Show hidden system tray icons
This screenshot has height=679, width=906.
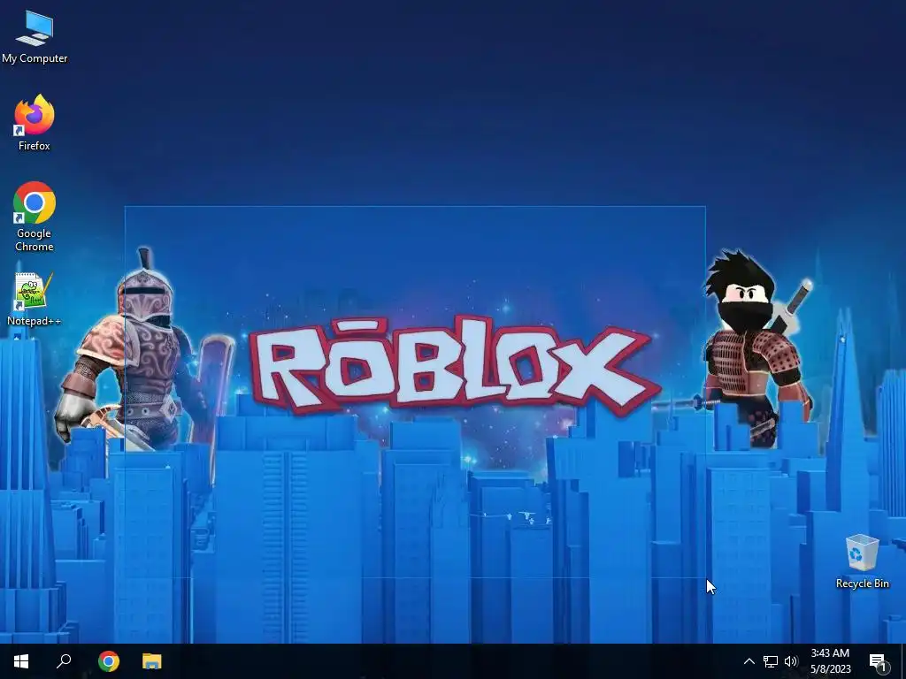click(x=749, y=661)
